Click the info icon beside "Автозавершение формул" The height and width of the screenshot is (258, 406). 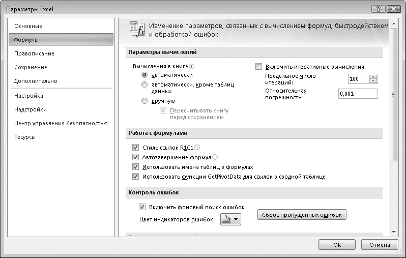[x=215, y=157]
